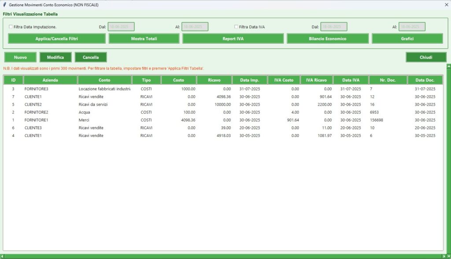Image resolution: width=451 pixels, height=259 pixels.
Task: Click the 'Ricavi da servizi' cell
Action: pos(93,104)
